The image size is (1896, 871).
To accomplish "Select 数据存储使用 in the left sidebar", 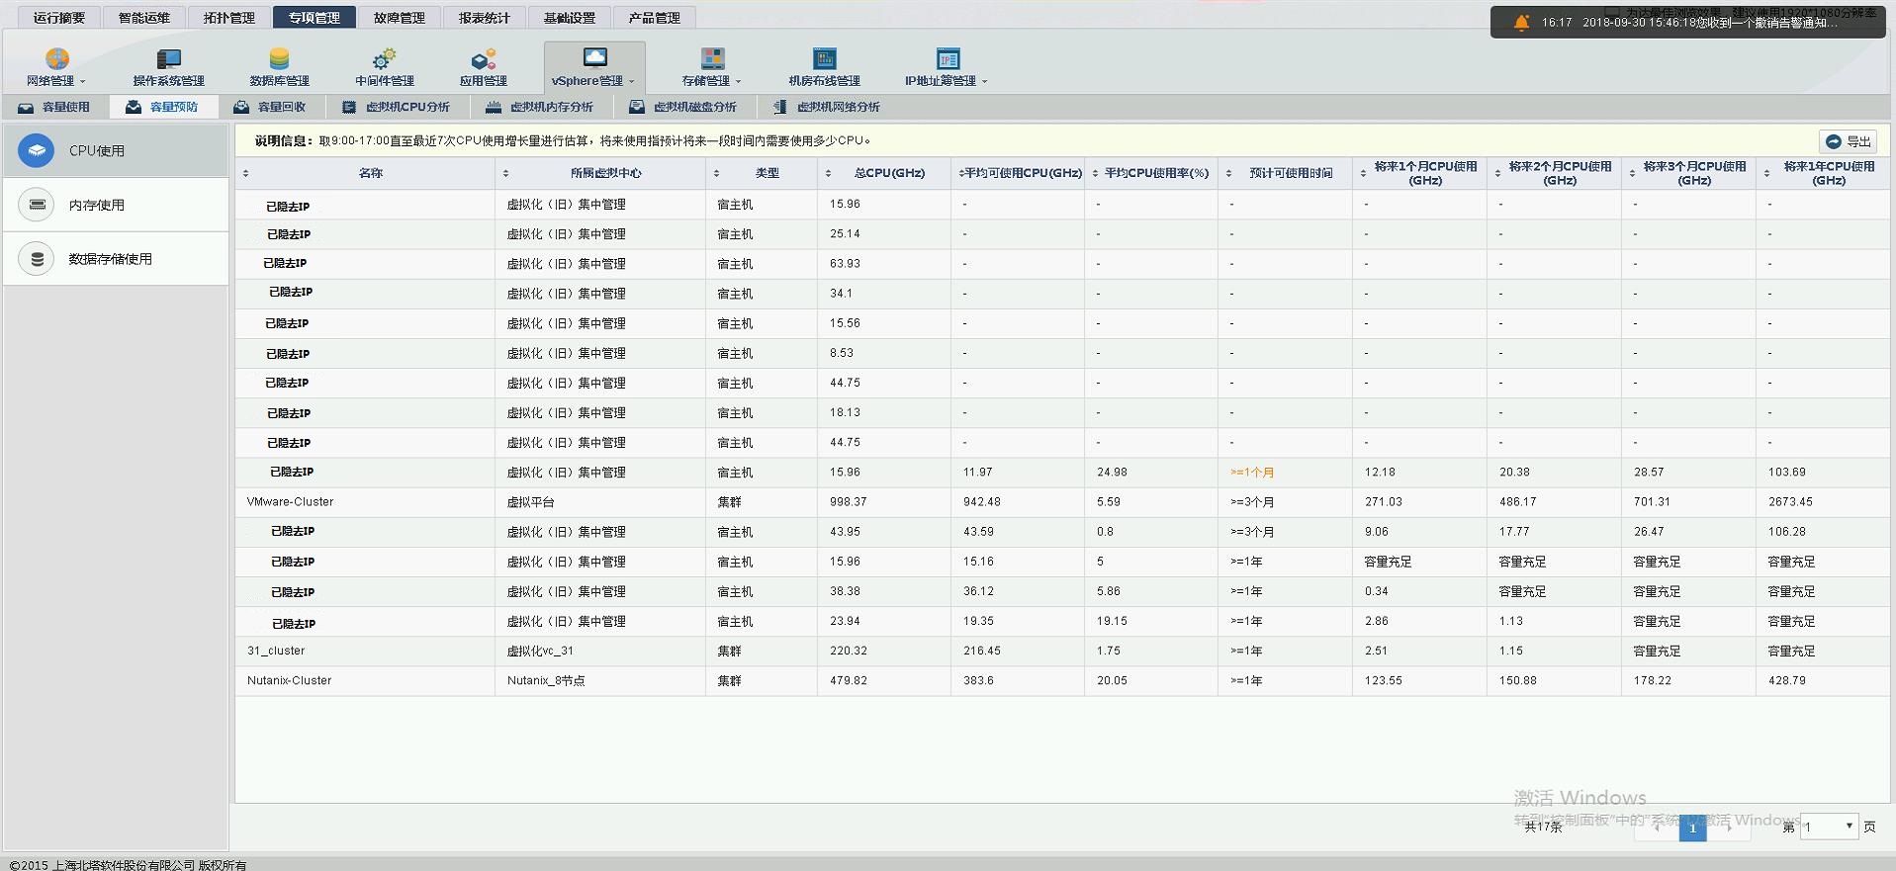I will tap(110, 259).
